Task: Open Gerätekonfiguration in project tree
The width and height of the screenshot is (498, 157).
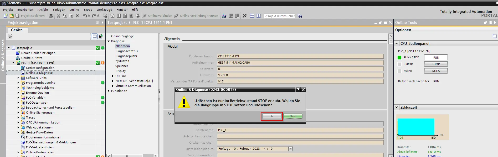Action: [40, 68]
